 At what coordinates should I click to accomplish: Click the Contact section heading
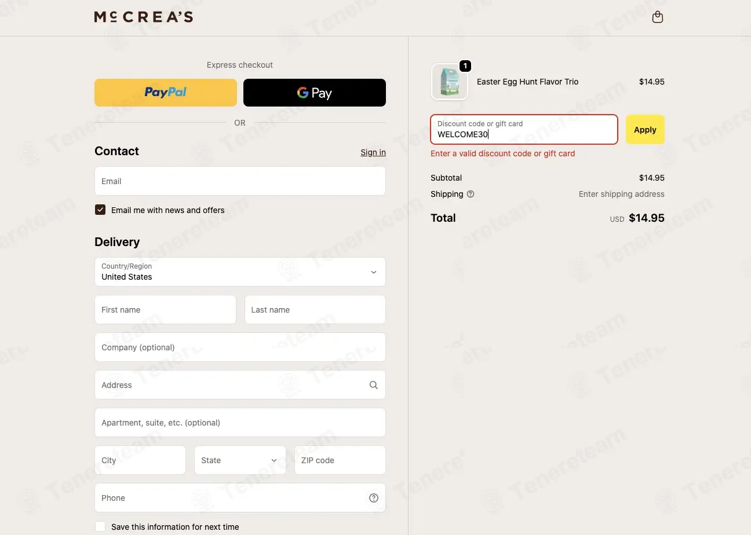pyautogui.click(x=116, y=151)
